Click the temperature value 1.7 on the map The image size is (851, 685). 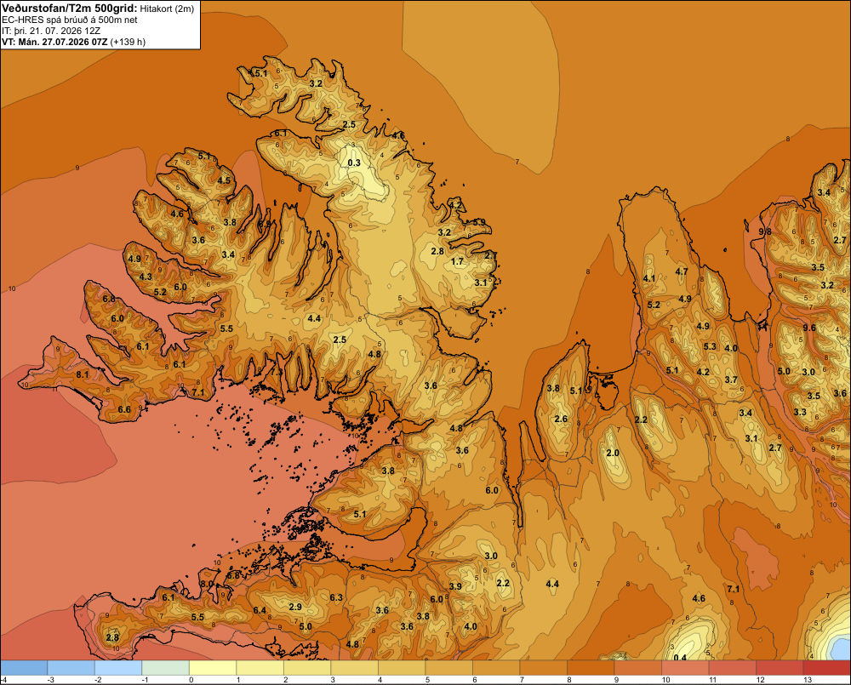458,261
